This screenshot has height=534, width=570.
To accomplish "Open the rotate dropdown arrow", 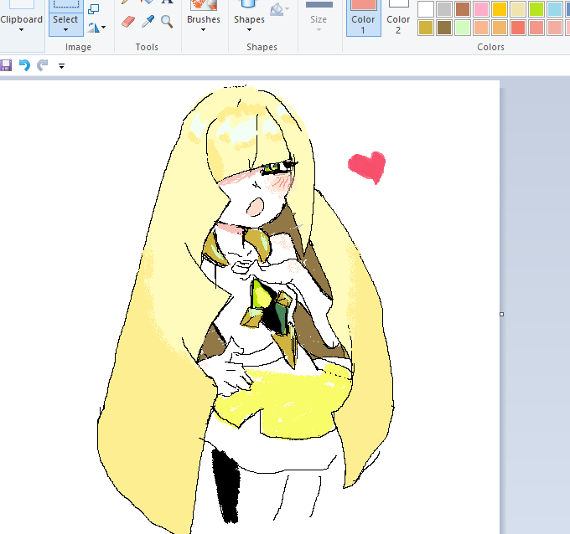I will click(x=104, y=28).
